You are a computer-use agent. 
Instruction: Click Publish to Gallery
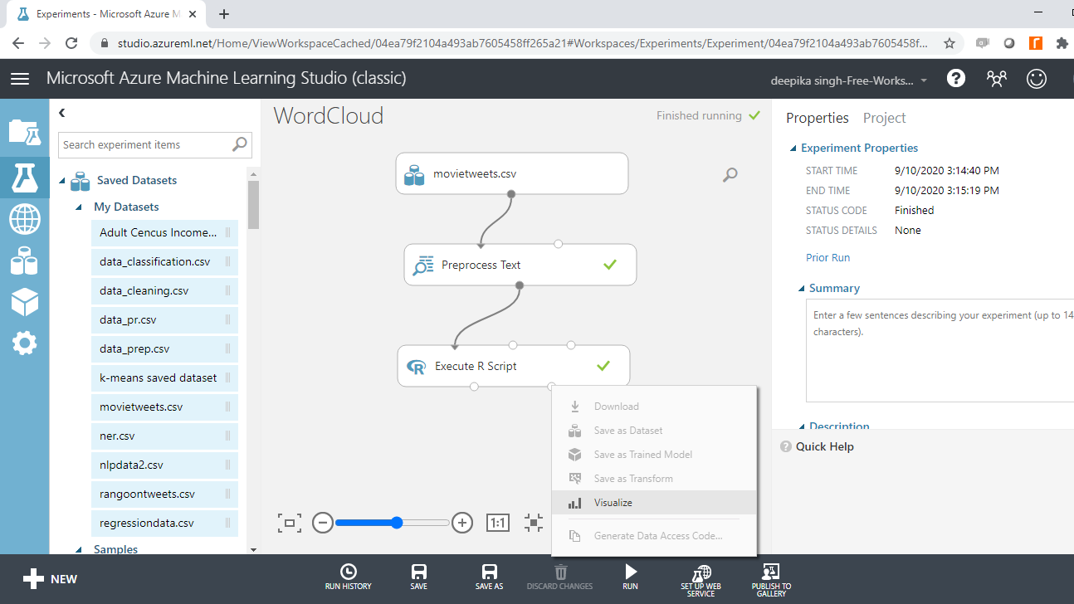coord(771,580)
